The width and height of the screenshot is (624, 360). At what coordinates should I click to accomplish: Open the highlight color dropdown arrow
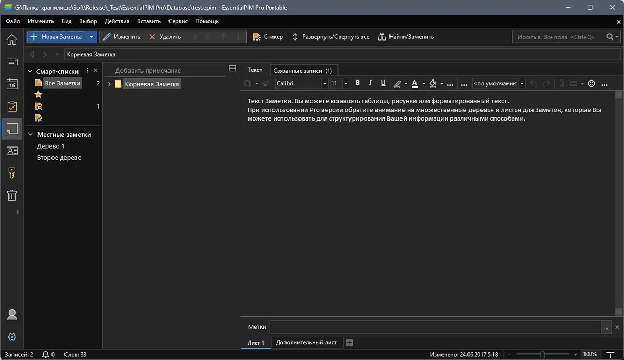click(406, 84)
